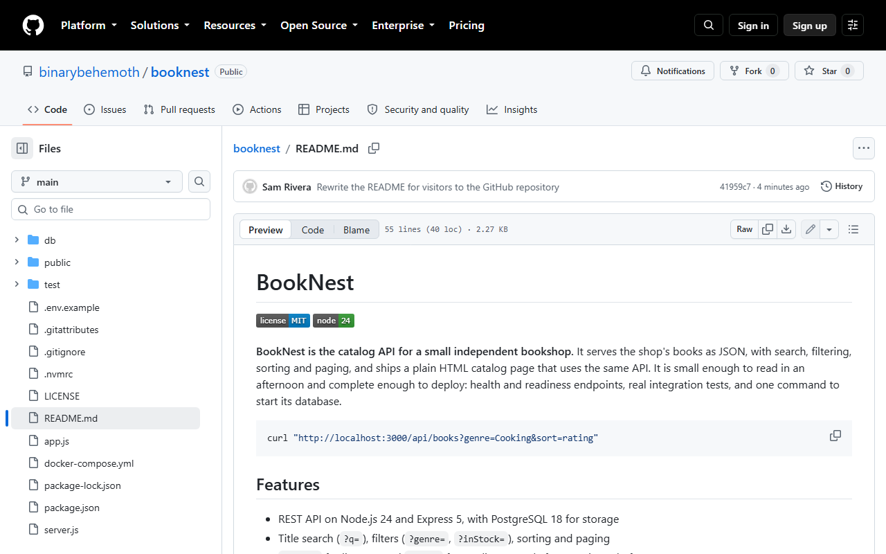Open the Projects tab
The width and height of the screenshot is (886, 554).
point(324,109)
